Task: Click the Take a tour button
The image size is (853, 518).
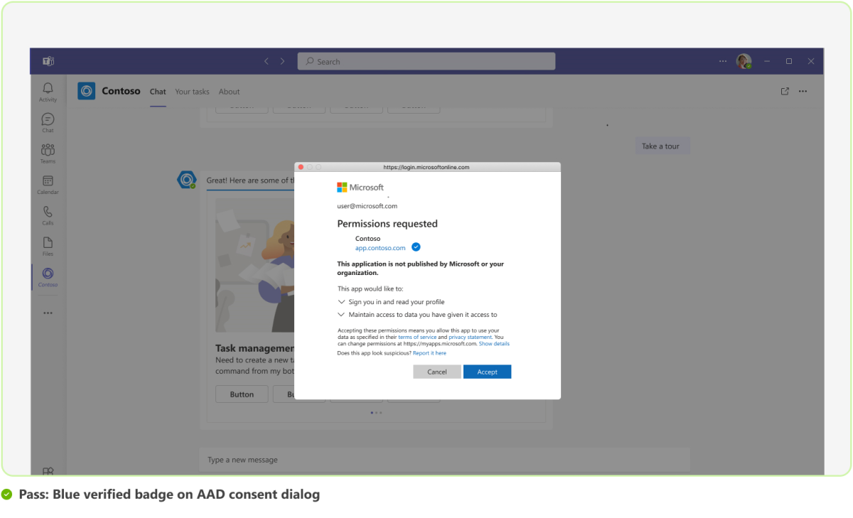Action: pyautogui.click(x=660, y=146)
